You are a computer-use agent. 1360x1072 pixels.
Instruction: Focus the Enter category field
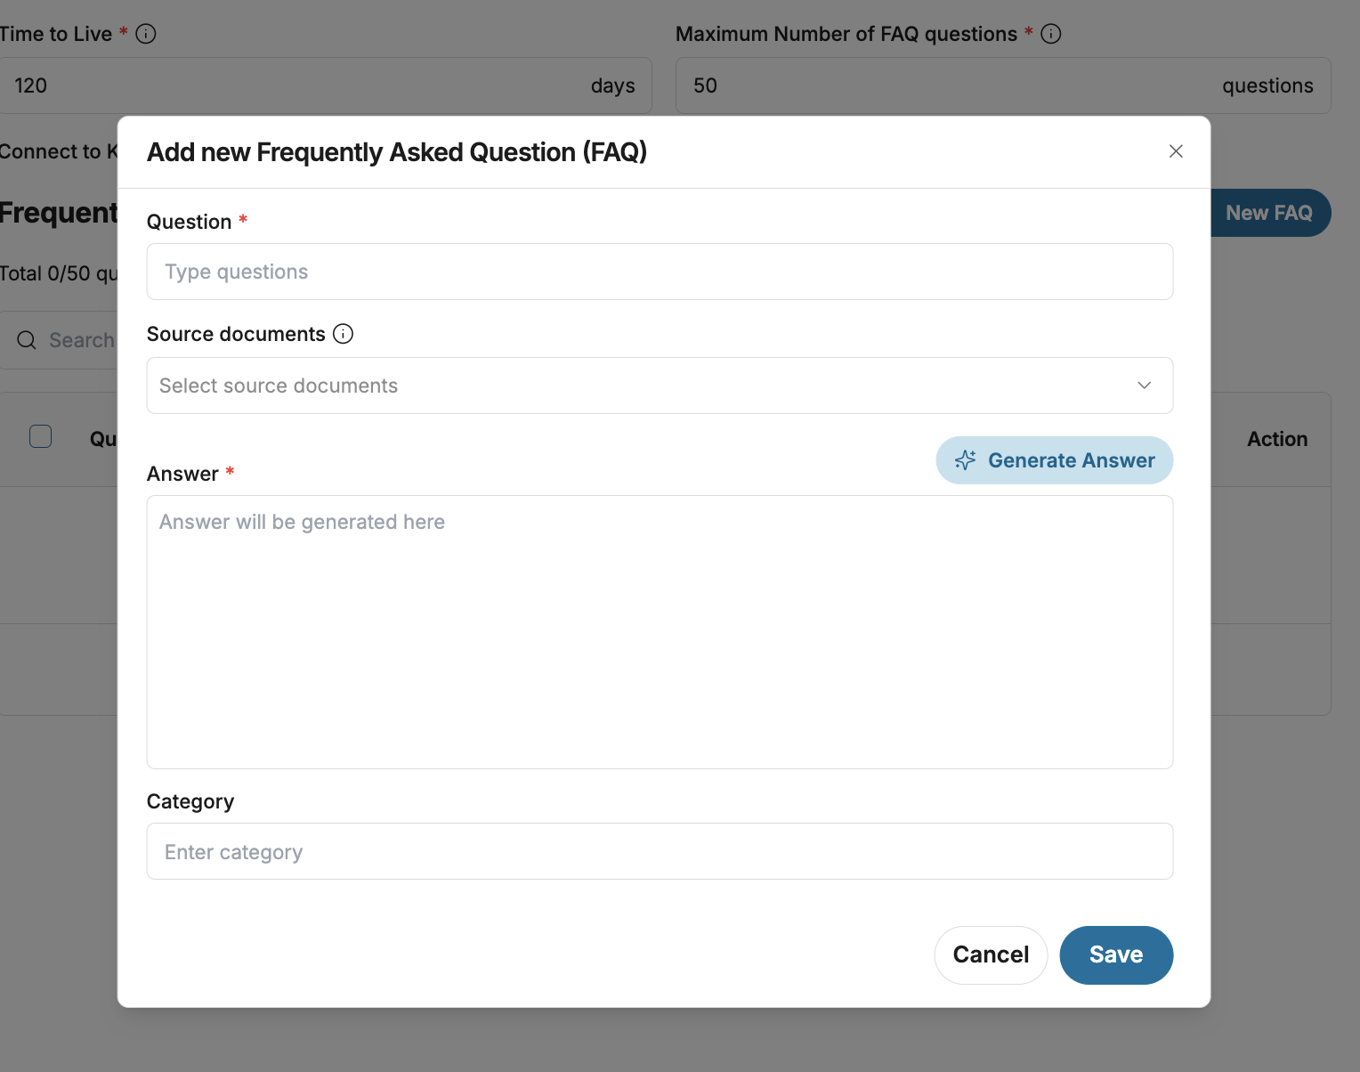(x=660, y=851)
